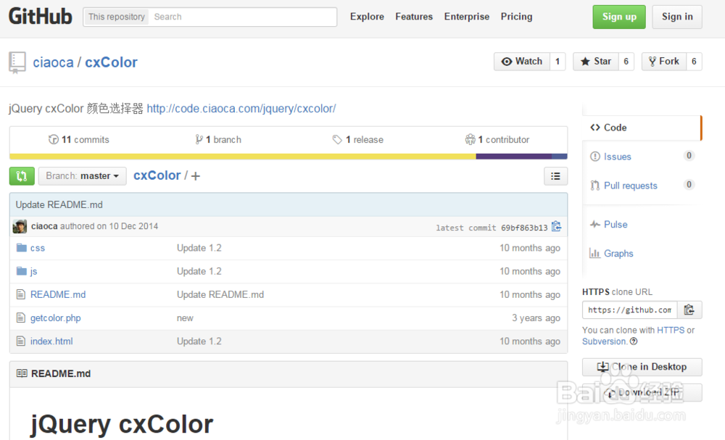The height and width of the screenshot is (440, 725).
Task: Open Pulse from the repository sidebar
Action: point(614,224)
